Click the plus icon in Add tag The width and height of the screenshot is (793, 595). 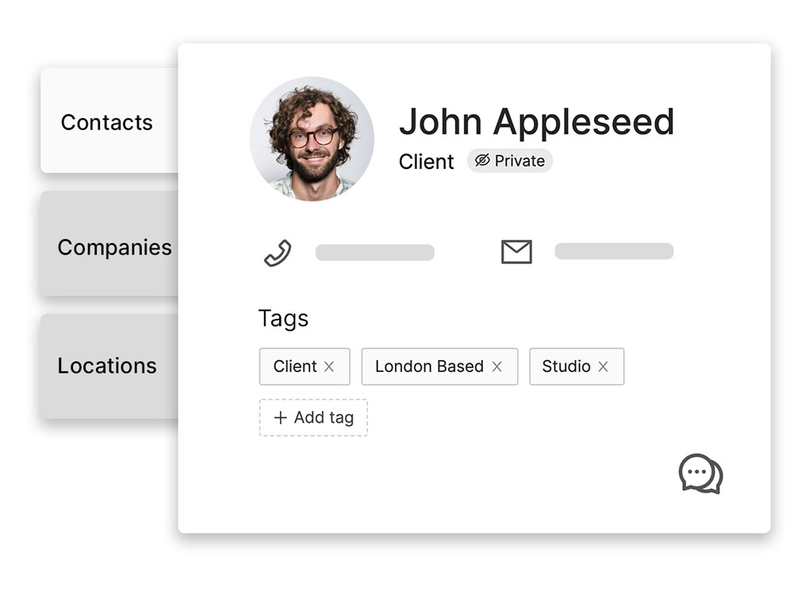click(x=280, y=417)
